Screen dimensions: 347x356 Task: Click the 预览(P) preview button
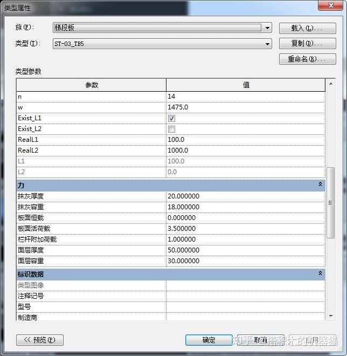pyautogui.click(x=40, y=340)
